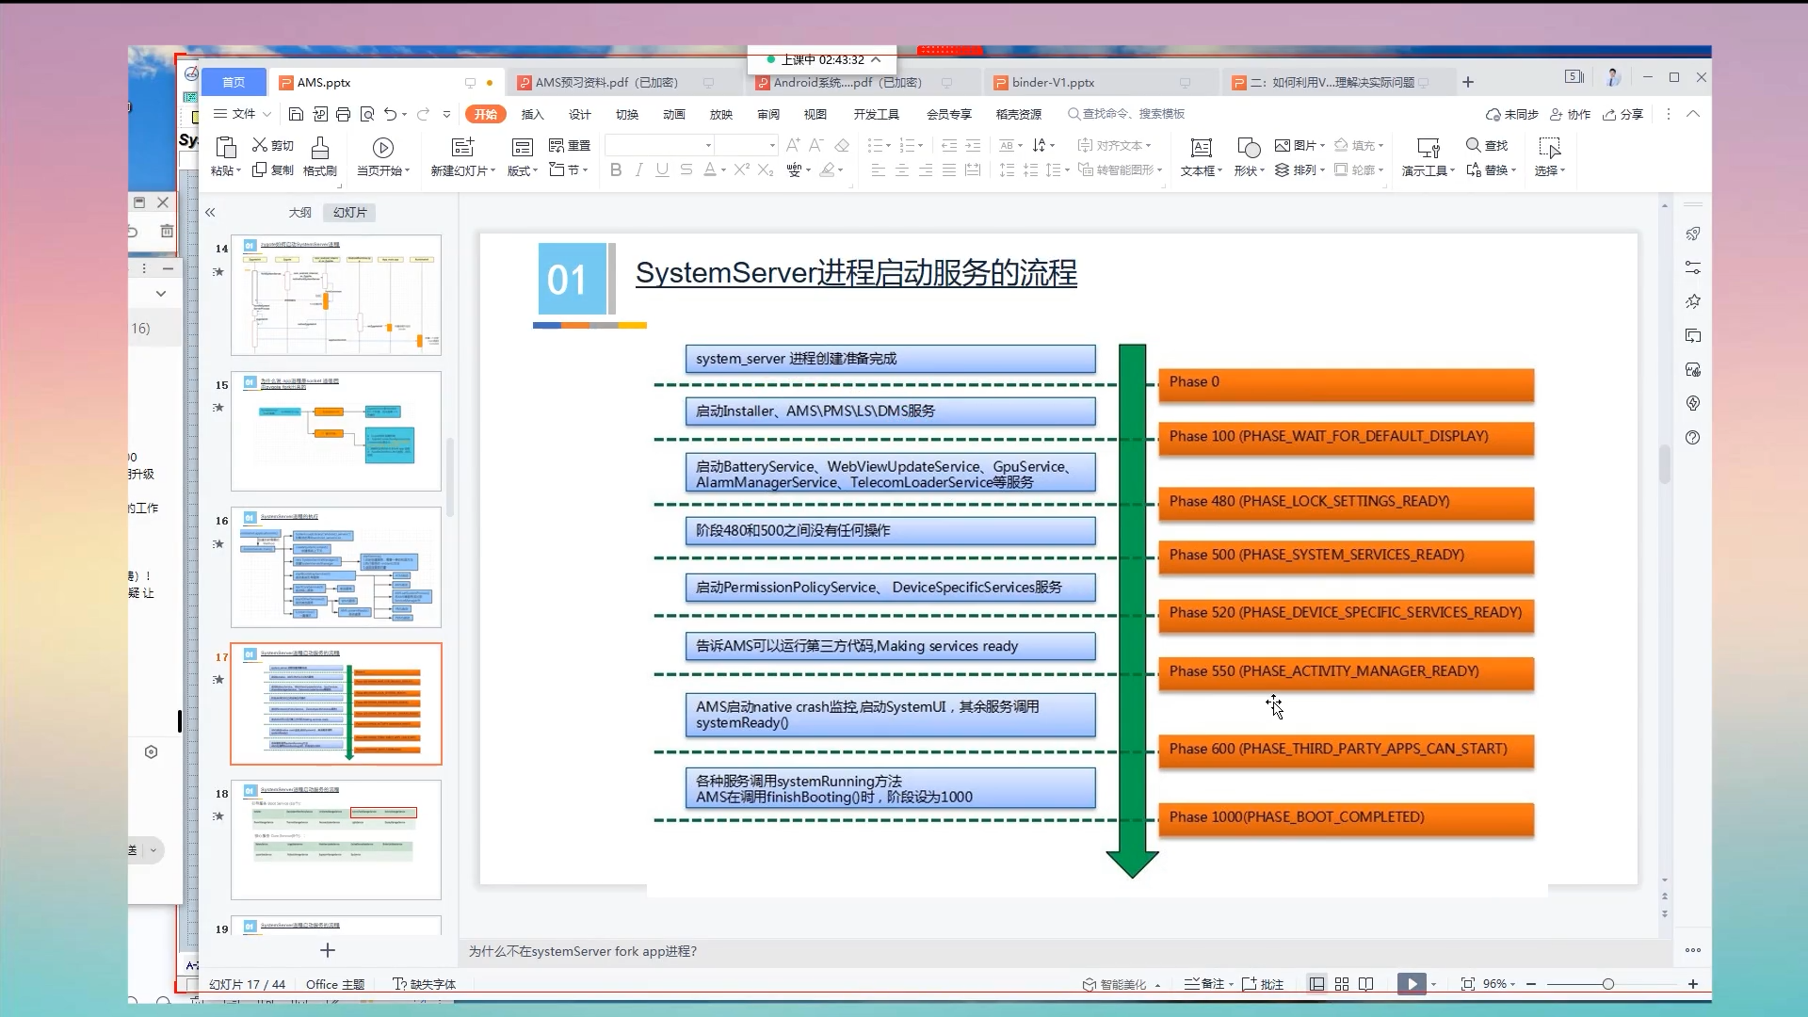Toggle normal view mode in status bar
The width and height of the screenshot is (1808, 1017).
1316,984
